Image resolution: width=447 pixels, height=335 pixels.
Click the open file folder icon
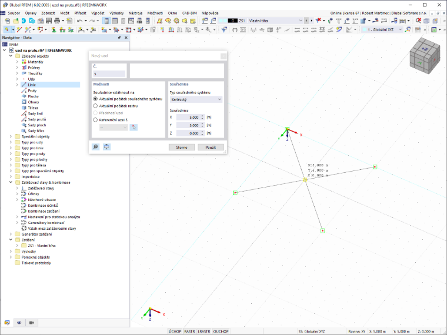[16, 21]
